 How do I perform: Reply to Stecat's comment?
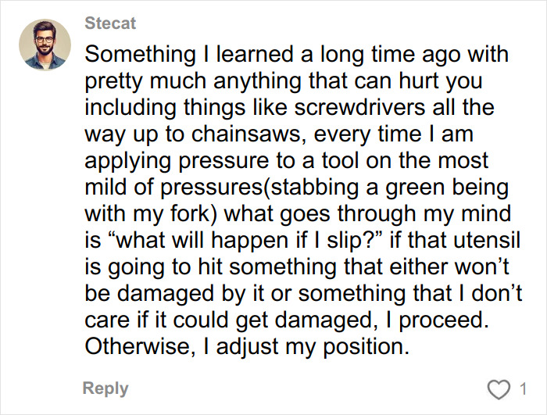pos(105,388)
